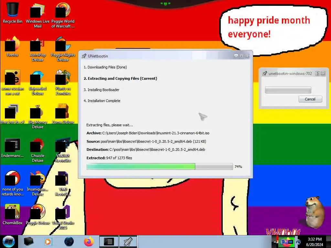
Task: Close the unetbootin-windows-702 dialog
Action: [x=323, y=73]
